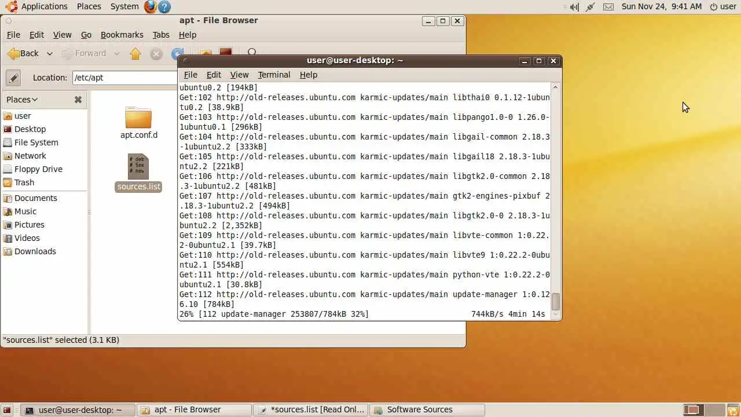Click the terminal scrollbar down arrow

tap(556, 315)
